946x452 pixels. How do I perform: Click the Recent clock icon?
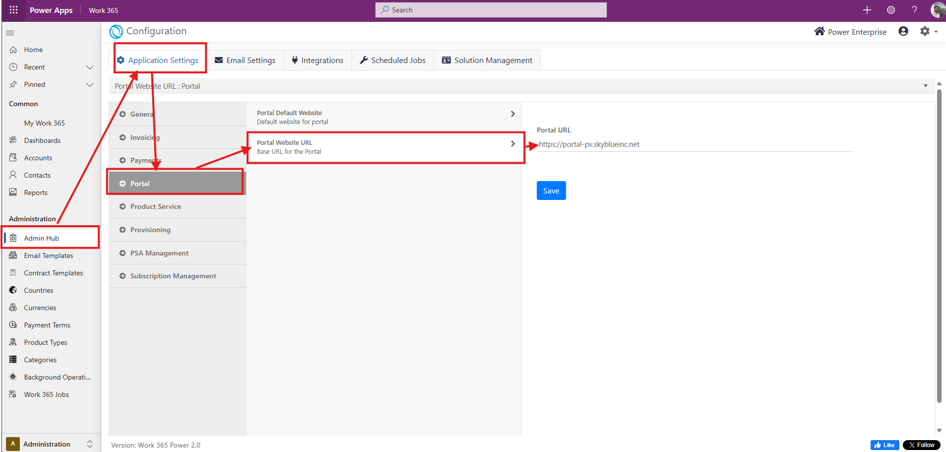(x=13, y=67)
